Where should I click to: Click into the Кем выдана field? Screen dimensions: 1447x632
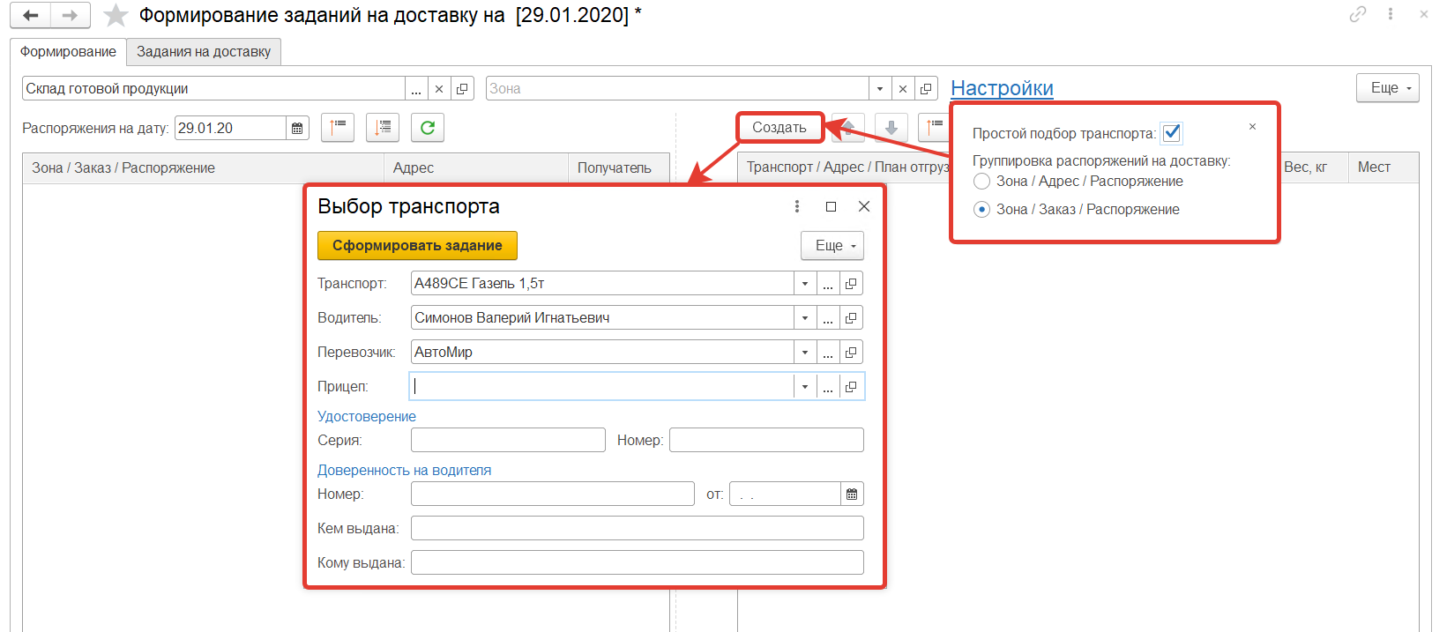(x=637, y=529)
